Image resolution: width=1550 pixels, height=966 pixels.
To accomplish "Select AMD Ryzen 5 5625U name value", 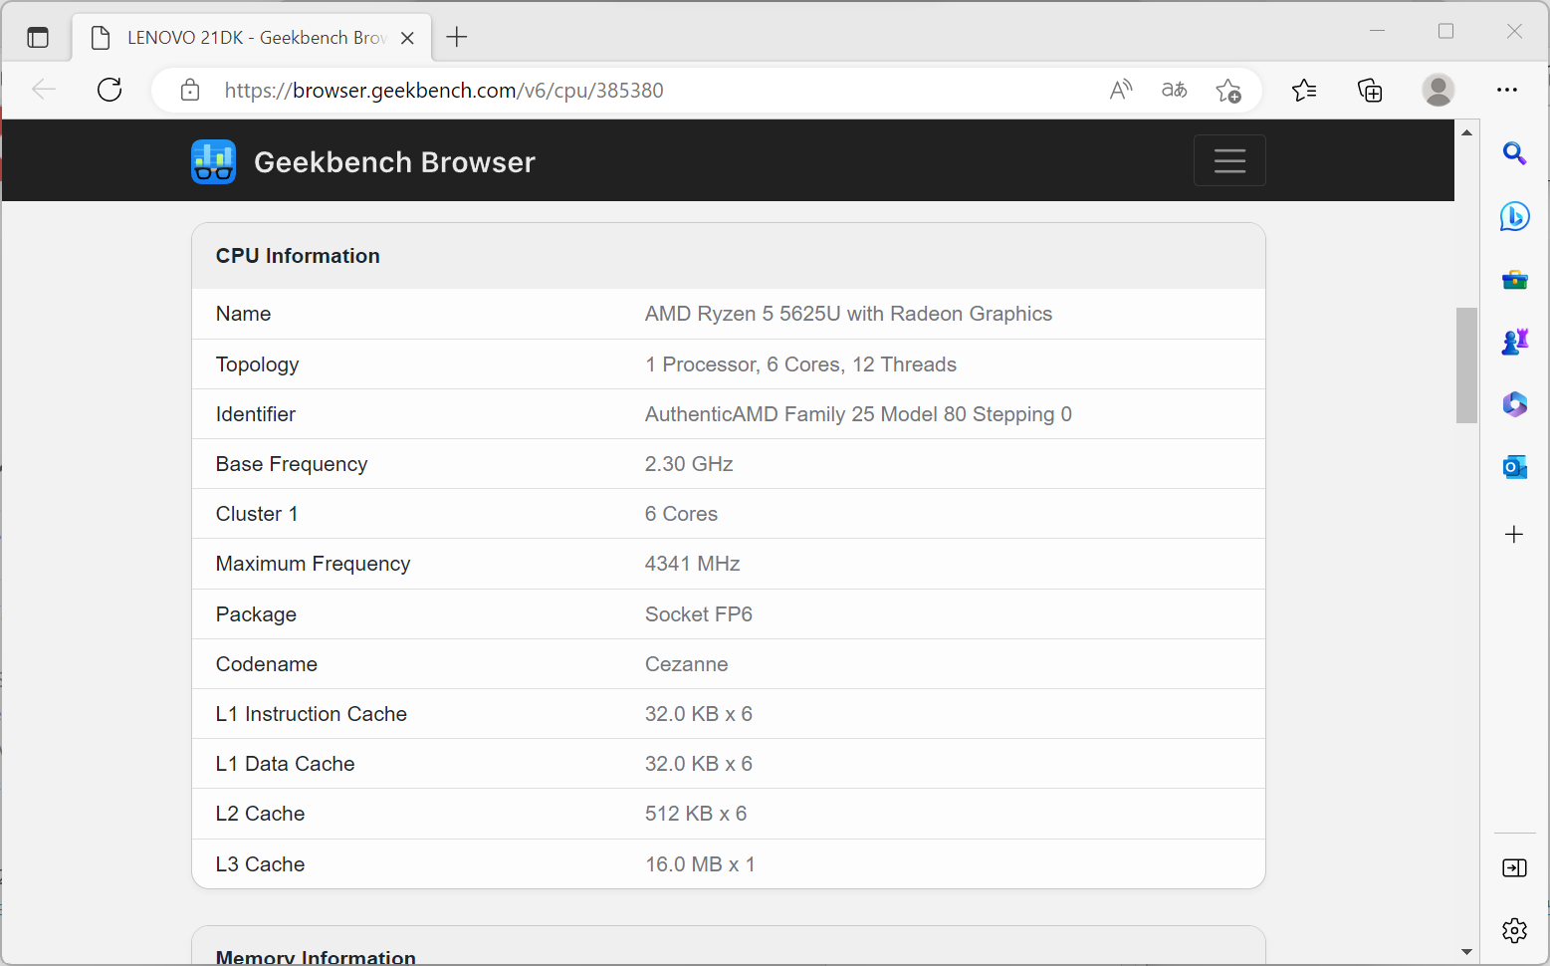I will pos(848,314).
